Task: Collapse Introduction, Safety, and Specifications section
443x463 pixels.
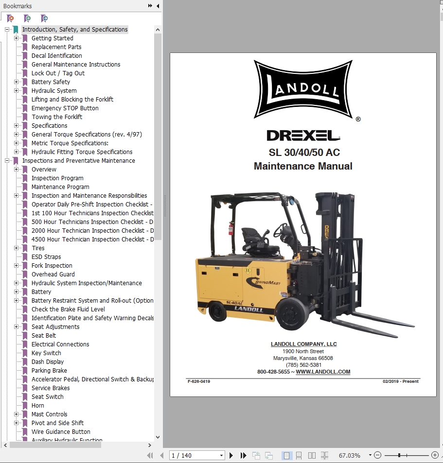Action: point(7,30)
